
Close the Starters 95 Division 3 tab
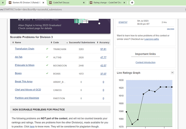43,3
